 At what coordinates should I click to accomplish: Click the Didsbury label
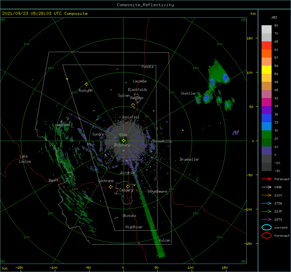coord(122,145)
